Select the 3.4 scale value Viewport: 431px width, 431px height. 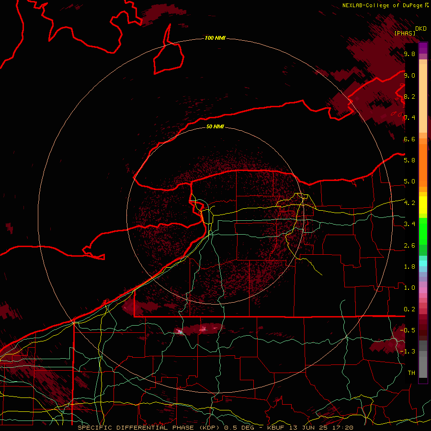pyautogui.click(x=409, y=224)
